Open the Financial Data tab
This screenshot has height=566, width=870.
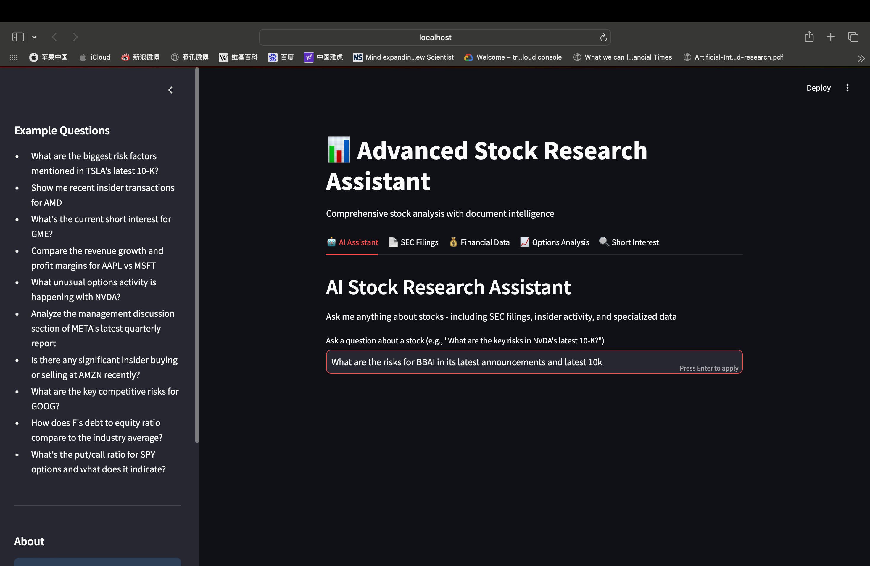click(479, 242)
